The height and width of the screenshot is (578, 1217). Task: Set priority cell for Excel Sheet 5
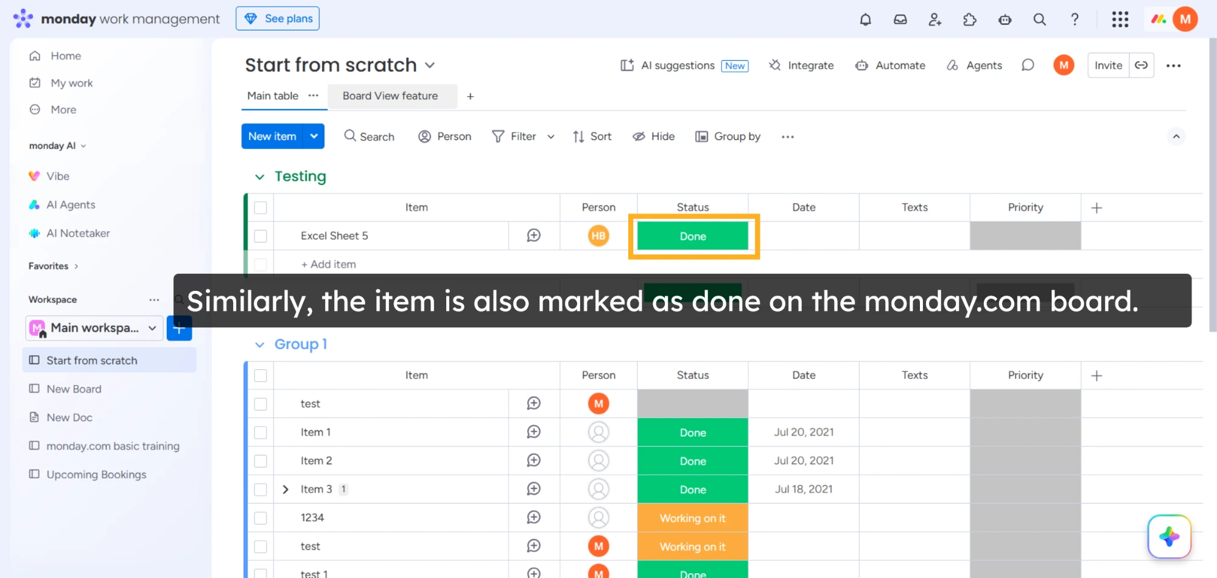1025,235
